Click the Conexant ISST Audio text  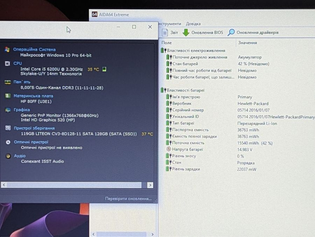[42, 161]
